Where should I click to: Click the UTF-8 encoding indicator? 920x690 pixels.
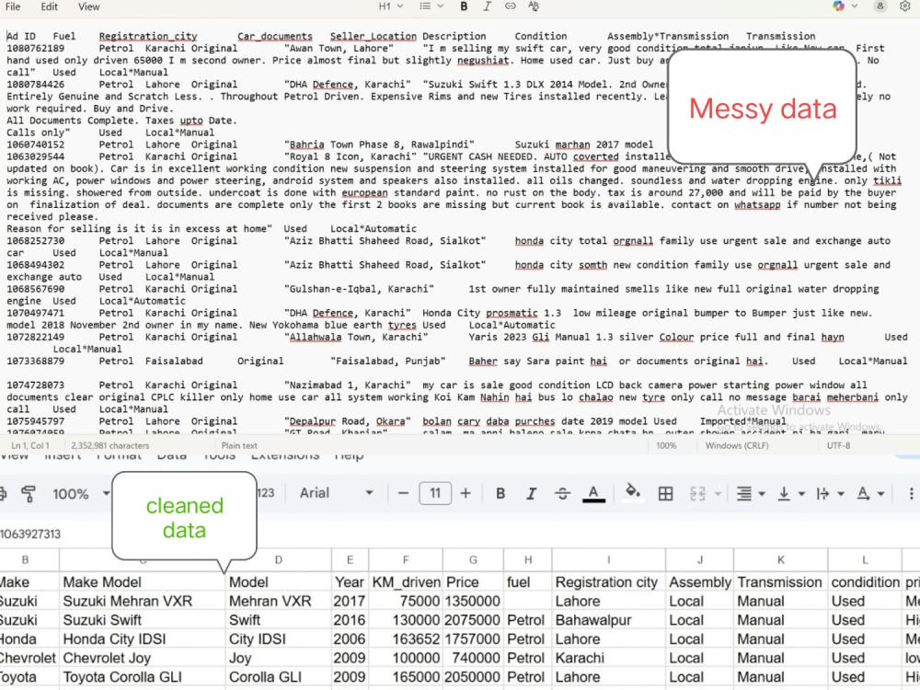coord(838,445)
